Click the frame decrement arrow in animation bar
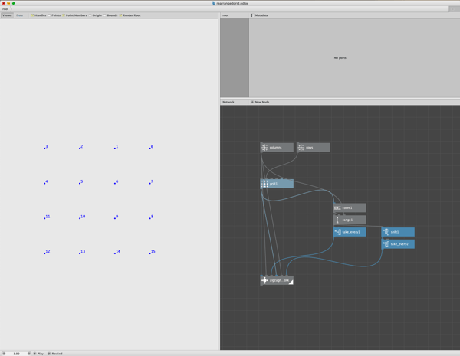Viewport: 460px width, 356px height. coord(4,354)
